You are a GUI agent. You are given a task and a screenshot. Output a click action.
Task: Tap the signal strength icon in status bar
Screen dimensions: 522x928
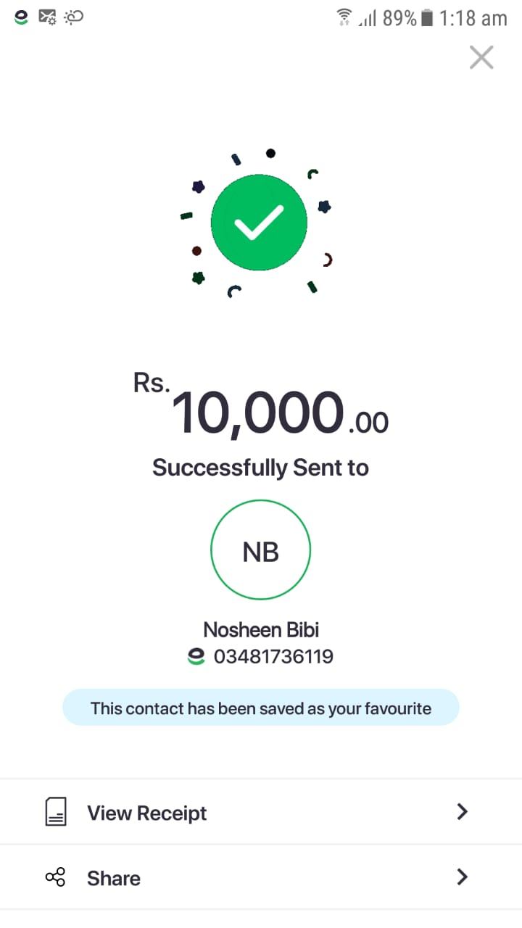pos(368,18)
